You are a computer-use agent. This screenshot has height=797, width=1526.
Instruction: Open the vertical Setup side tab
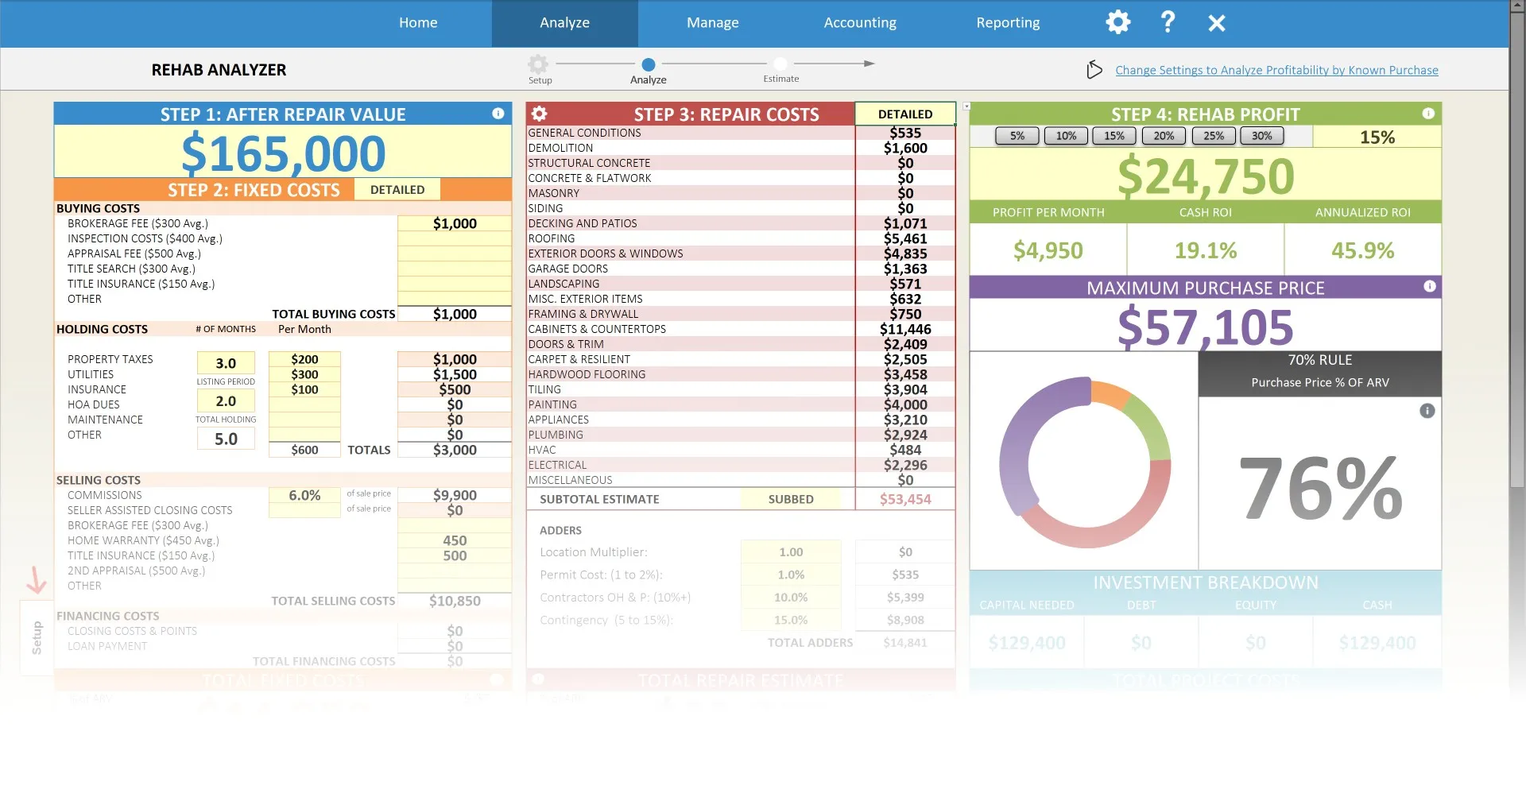click(x=37, y=637)
